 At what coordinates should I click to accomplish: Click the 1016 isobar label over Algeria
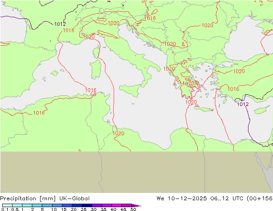click(x=39, y=113)
